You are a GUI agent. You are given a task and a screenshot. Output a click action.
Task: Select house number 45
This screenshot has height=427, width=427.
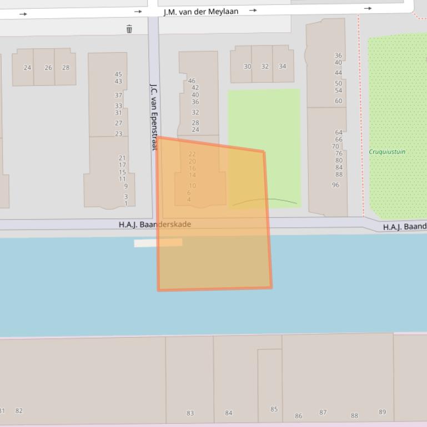pyautogui.click(x=118, y=74)
